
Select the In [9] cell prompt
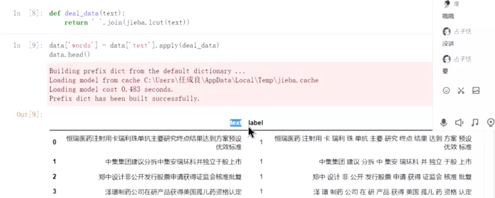pos(27,45)
